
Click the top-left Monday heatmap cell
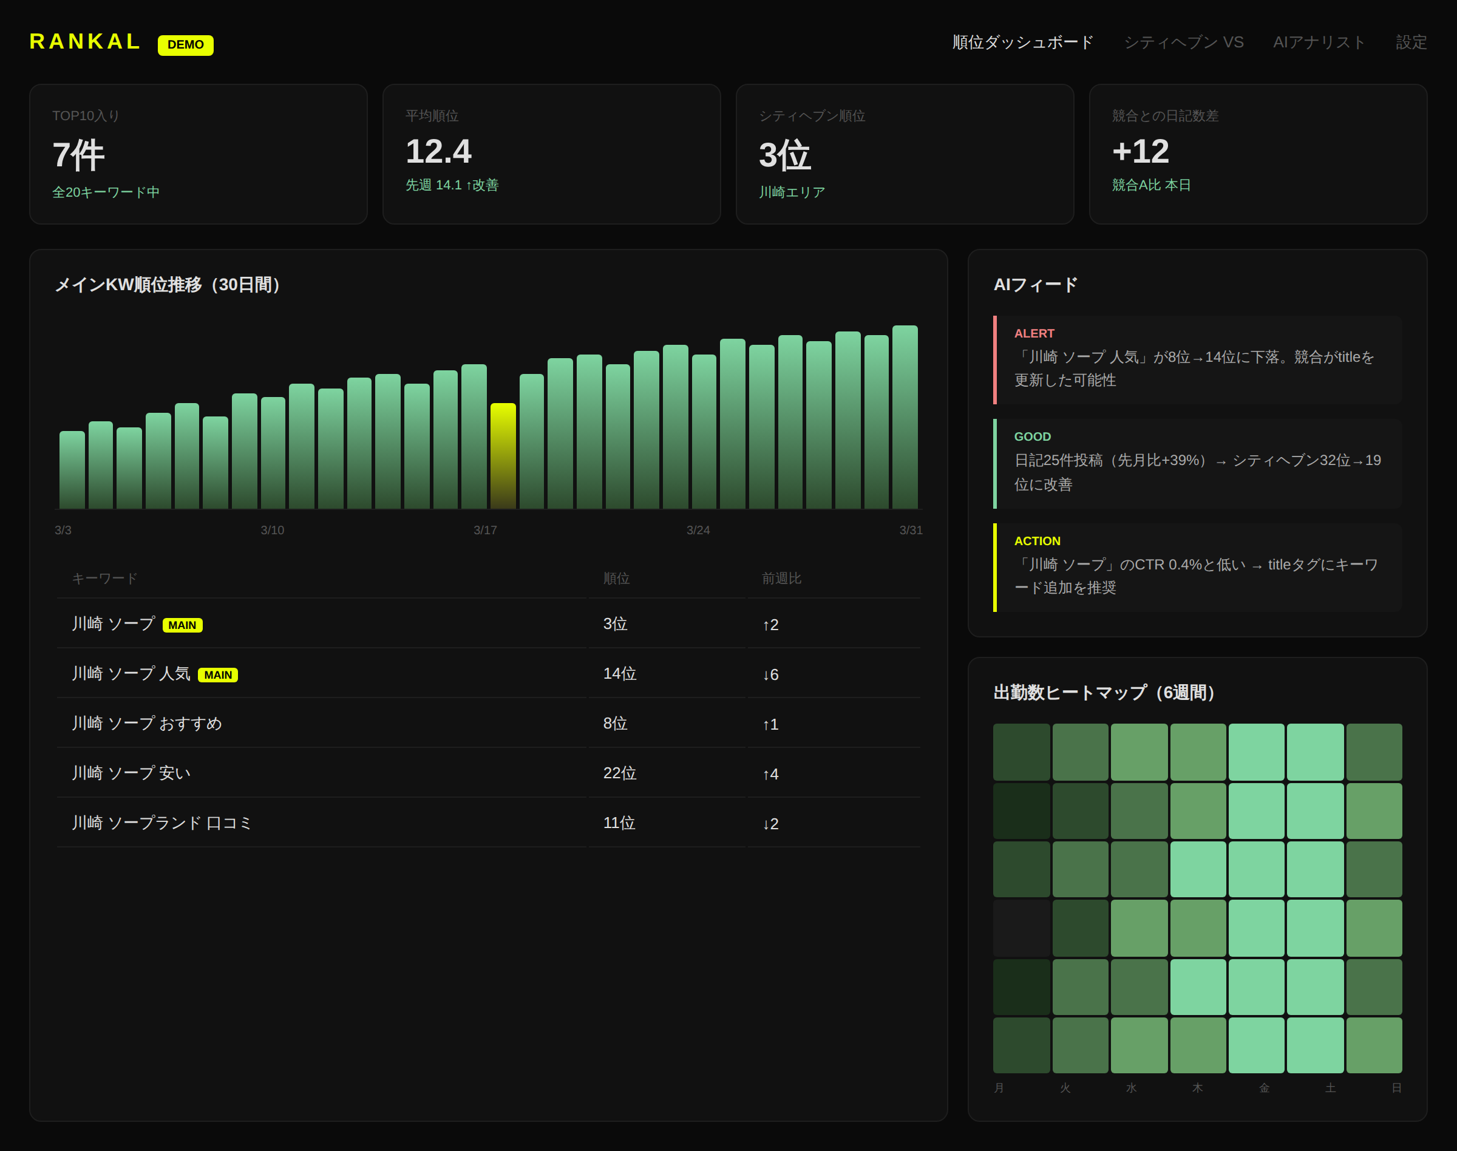click(x=1021, y=752)
